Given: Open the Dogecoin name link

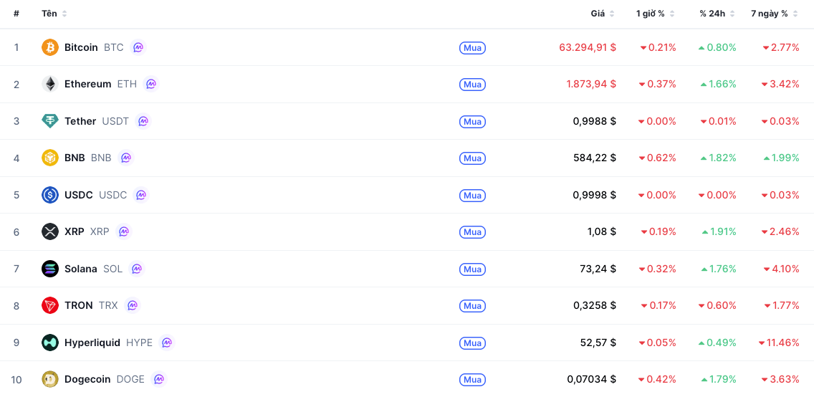Looking at the screenshot, I should tap(87, 379).
